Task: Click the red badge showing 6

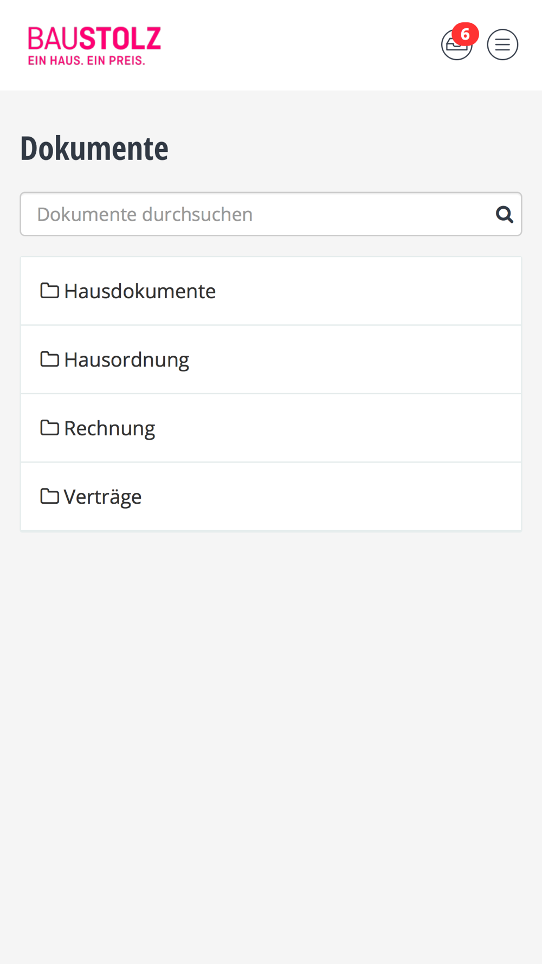Action: tap(465, 35)
